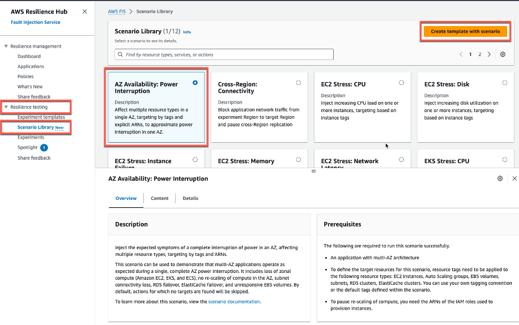Open What's New in the sidebar

pos(30,87)
